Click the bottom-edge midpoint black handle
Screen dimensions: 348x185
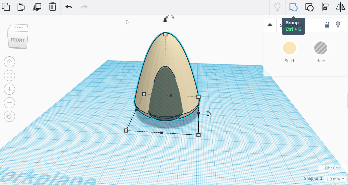162,133
